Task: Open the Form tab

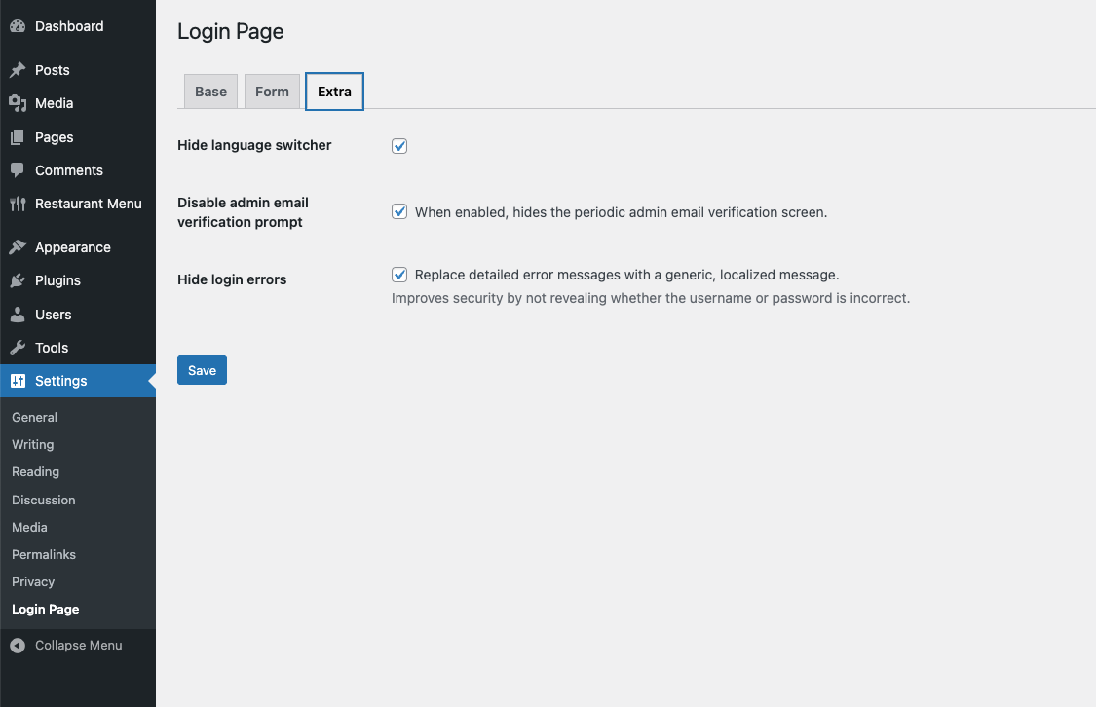Action: tap(272, 91)
